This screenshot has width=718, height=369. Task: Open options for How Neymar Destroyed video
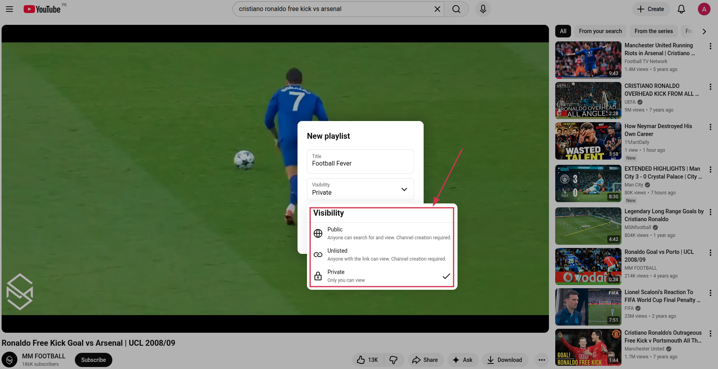click(x=711, y=127)
